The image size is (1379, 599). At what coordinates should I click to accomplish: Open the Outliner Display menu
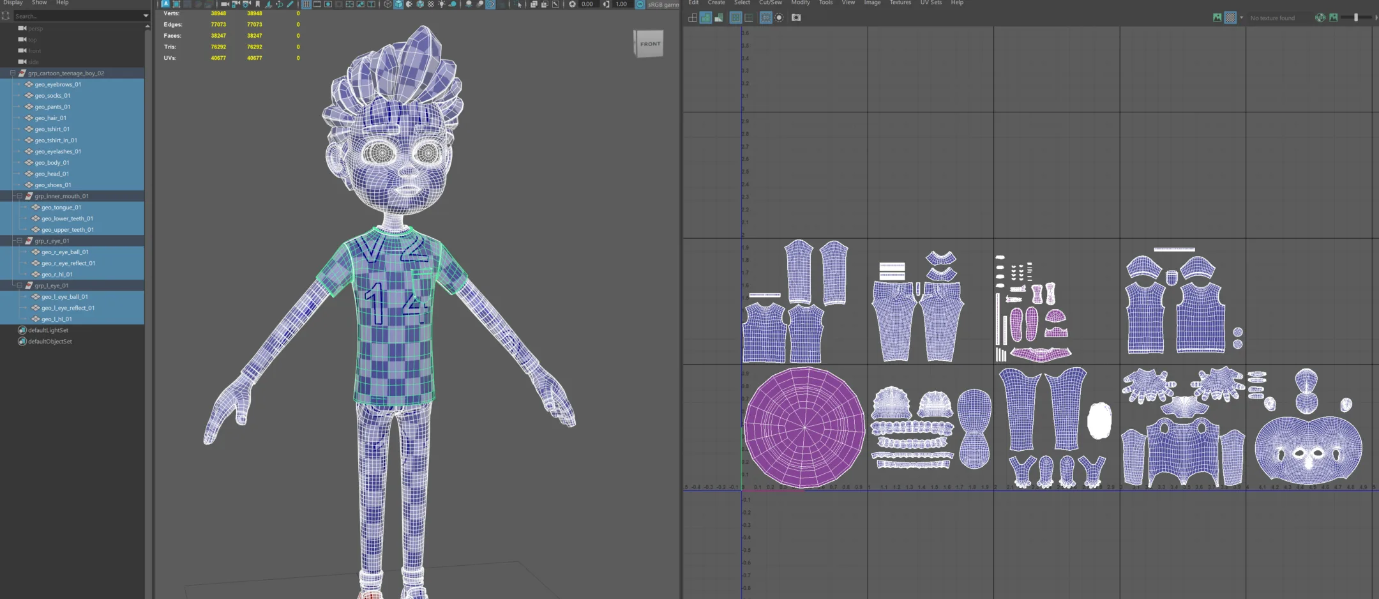pyautogui.click(x=13, y=3)
